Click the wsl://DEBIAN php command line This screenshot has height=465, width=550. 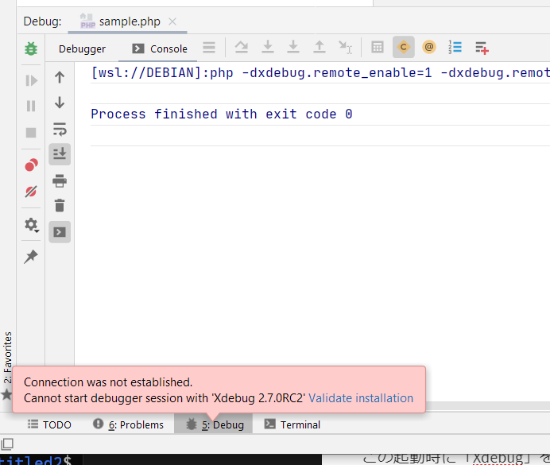(x=320, y=73)
